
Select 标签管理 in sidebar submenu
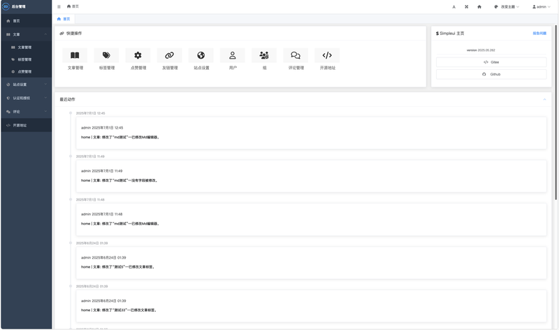coord(27,59)
